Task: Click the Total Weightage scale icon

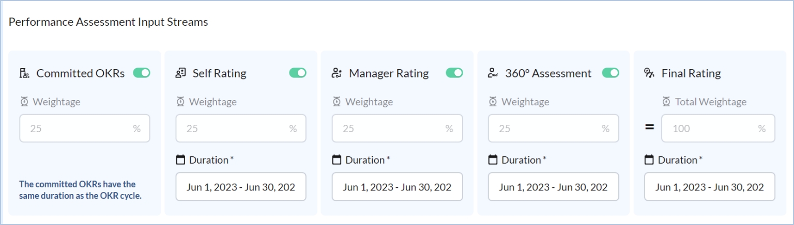Action: (667, 102)
